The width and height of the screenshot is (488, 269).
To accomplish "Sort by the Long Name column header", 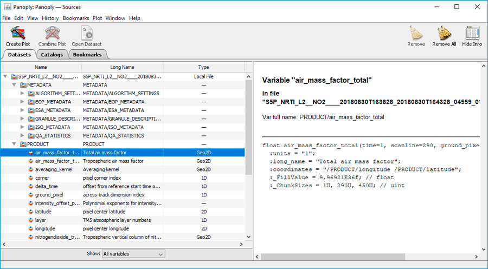I will click(123, 67).
